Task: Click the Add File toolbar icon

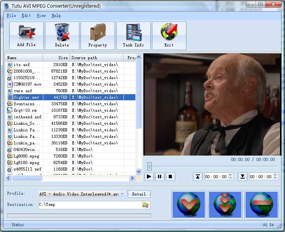Action: [x=26, y=35]
